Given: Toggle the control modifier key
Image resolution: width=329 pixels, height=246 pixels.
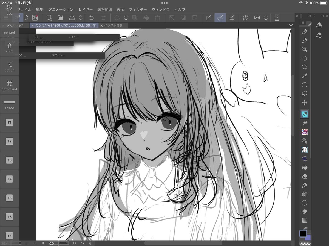Looking at the screenshot, I should [x=9, y=29].
